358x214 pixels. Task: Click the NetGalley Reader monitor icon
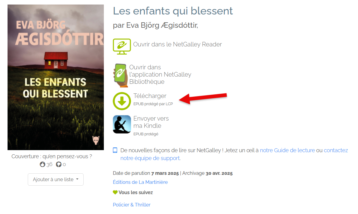pyautogui.click(x=122, y=46)
